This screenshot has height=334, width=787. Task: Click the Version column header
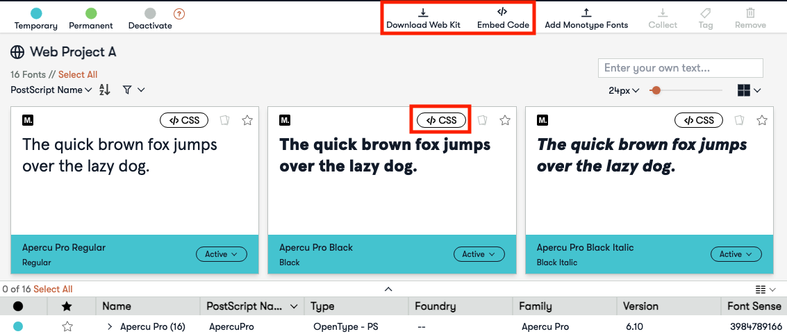640,306
